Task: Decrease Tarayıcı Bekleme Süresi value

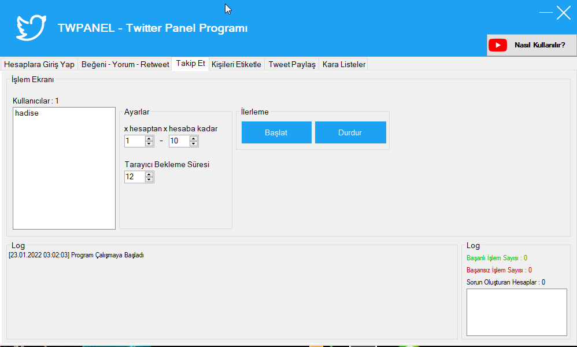Action: (149, 179)
